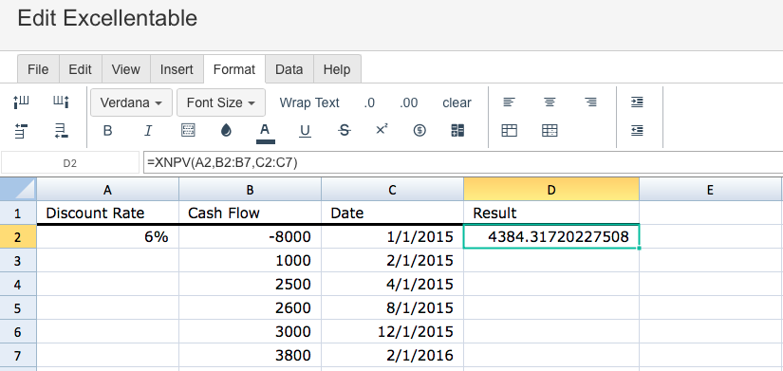This screenshot has height=371, width=783.
Task: Open the cell borders icon
Action: pos(187,131)
